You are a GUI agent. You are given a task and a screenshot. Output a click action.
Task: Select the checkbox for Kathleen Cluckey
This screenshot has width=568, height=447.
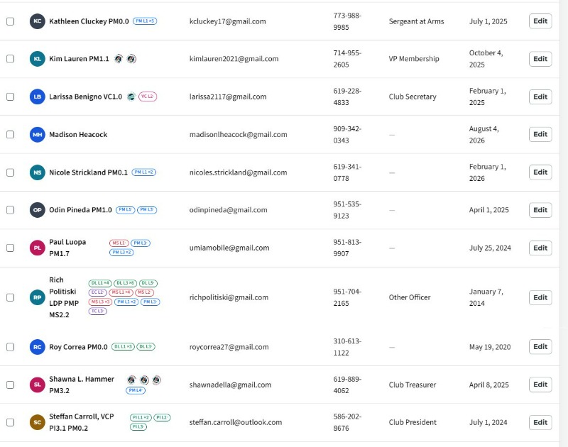coord(11,21)
